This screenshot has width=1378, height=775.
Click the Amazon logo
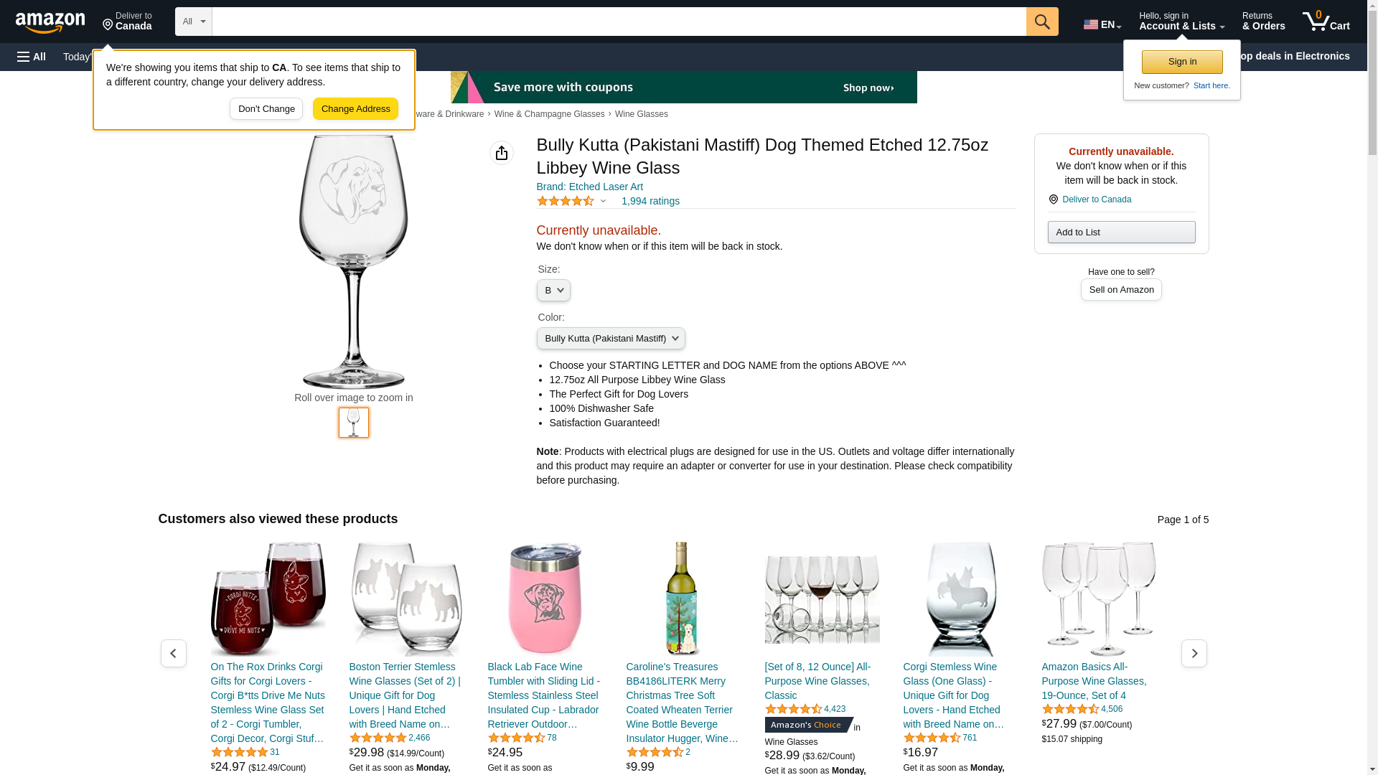[x=50, y=22]
